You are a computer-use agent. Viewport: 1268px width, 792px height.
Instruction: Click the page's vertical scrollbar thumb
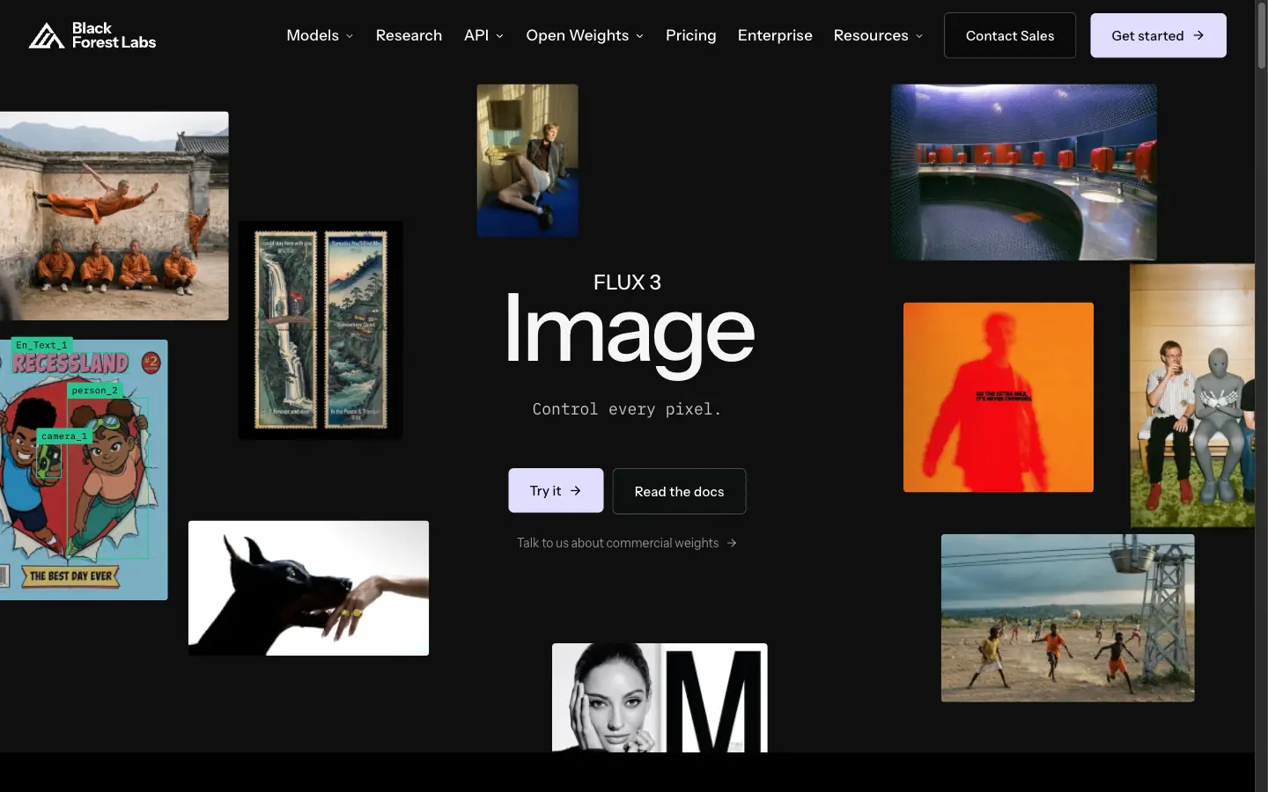pyautogui.click(x=1261, y=37)
